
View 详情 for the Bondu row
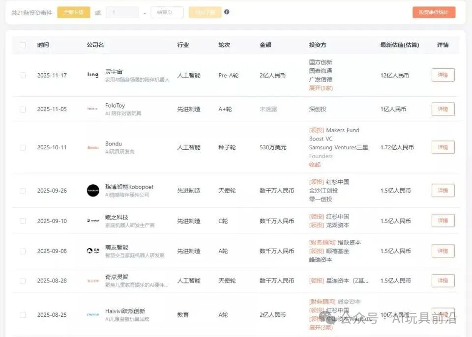pos(443,147)
